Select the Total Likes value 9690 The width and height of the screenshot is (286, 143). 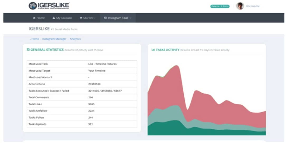pyautogui.click(x=91, y=104)
